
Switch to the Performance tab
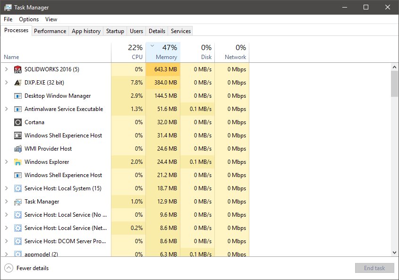point(50,31)
